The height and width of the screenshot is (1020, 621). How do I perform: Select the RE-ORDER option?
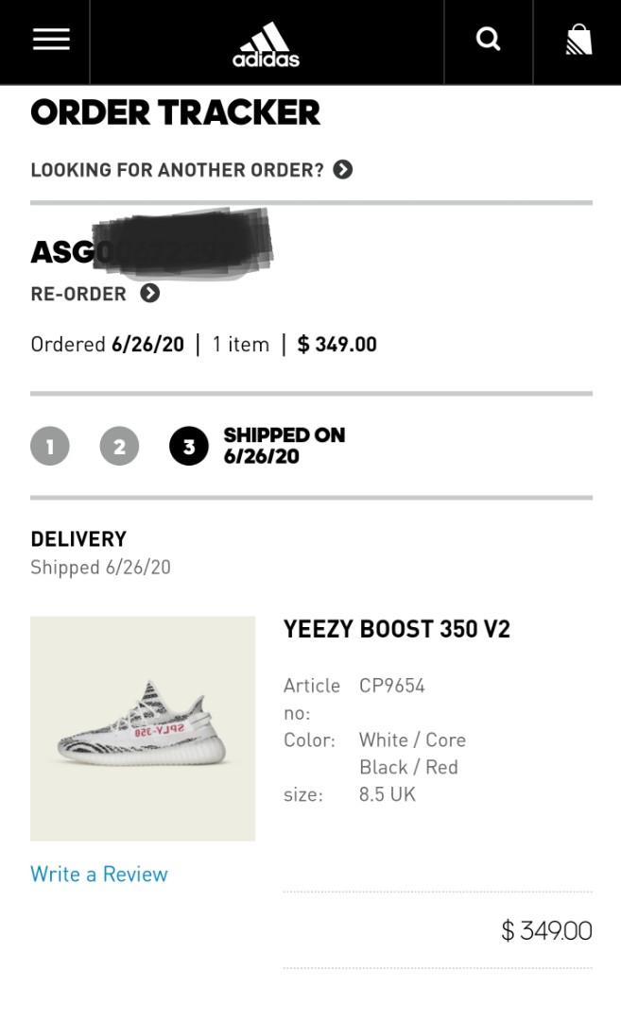tap(78, 294)
